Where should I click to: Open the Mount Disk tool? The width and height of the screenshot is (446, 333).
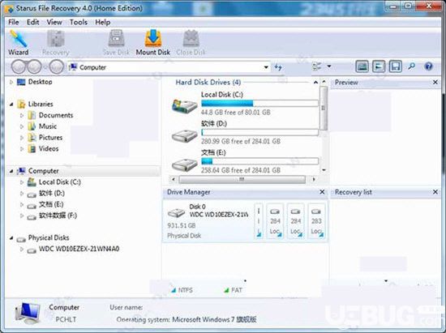click(x=153, y=42)
